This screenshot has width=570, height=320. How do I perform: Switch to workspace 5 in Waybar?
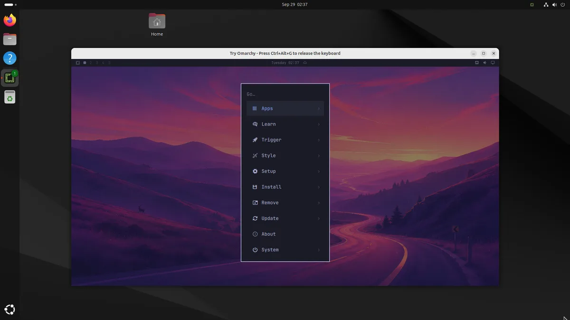(x=109, y=63)
